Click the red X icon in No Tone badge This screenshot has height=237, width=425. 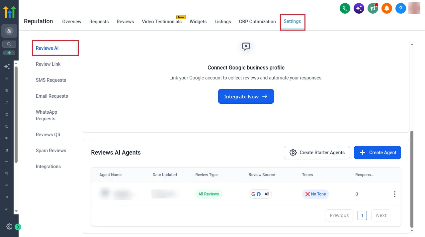pos(307,194)
